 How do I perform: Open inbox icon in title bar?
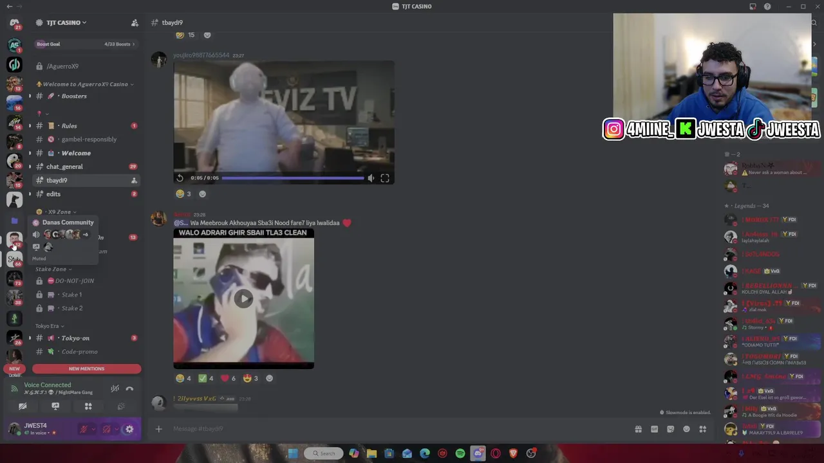tap(753, 6)
